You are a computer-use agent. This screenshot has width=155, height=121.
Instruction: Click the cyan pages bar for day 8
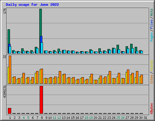coord(42,48)
